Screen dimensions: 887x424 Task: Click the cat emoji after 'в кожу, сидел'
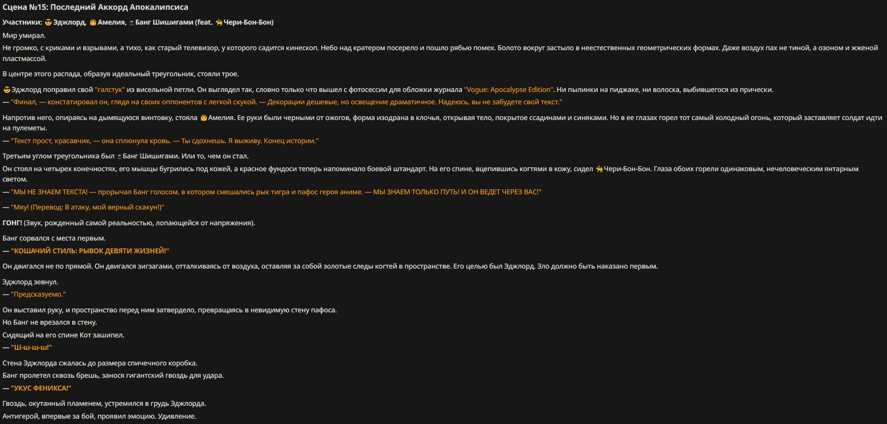(x=599, y=169)
